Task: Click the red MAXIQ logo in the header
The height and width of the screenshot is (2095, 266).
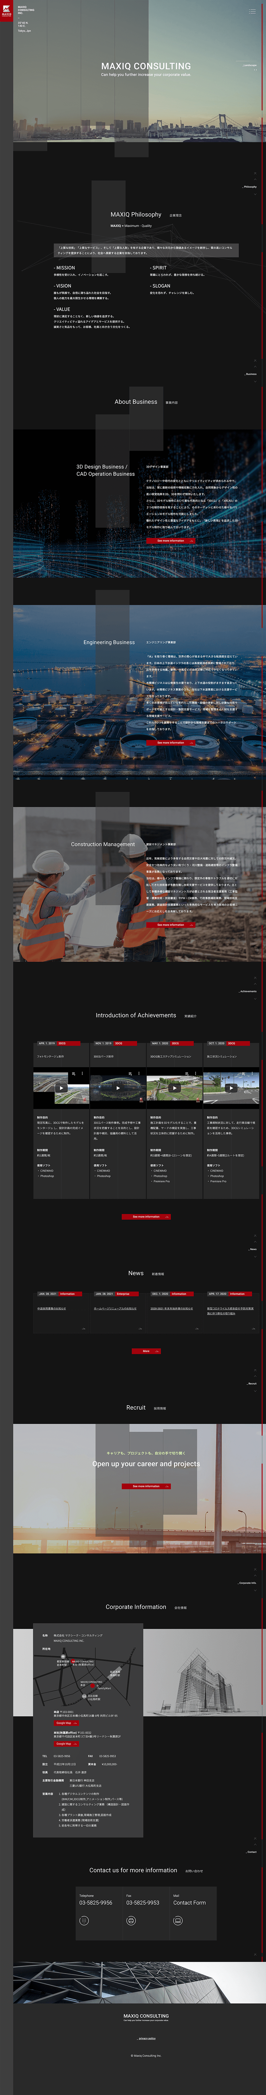Action: pos(7,11)
